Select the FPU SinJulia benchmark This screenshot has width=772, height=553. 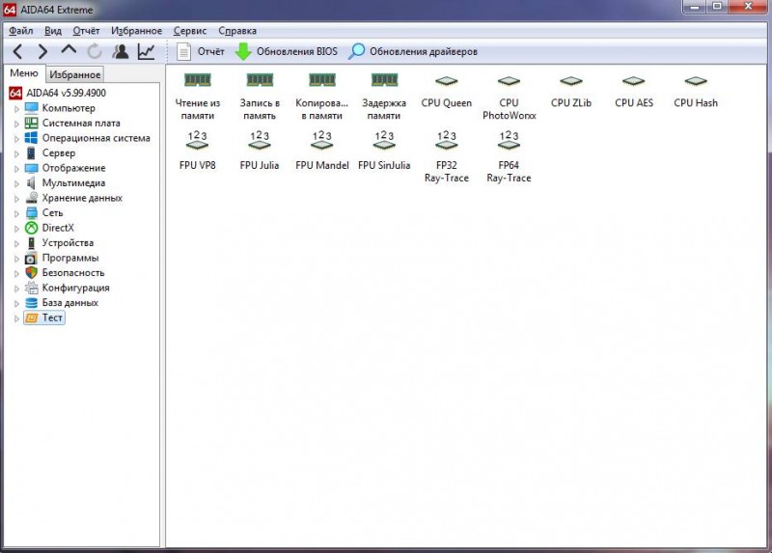(x=384, y=151)
